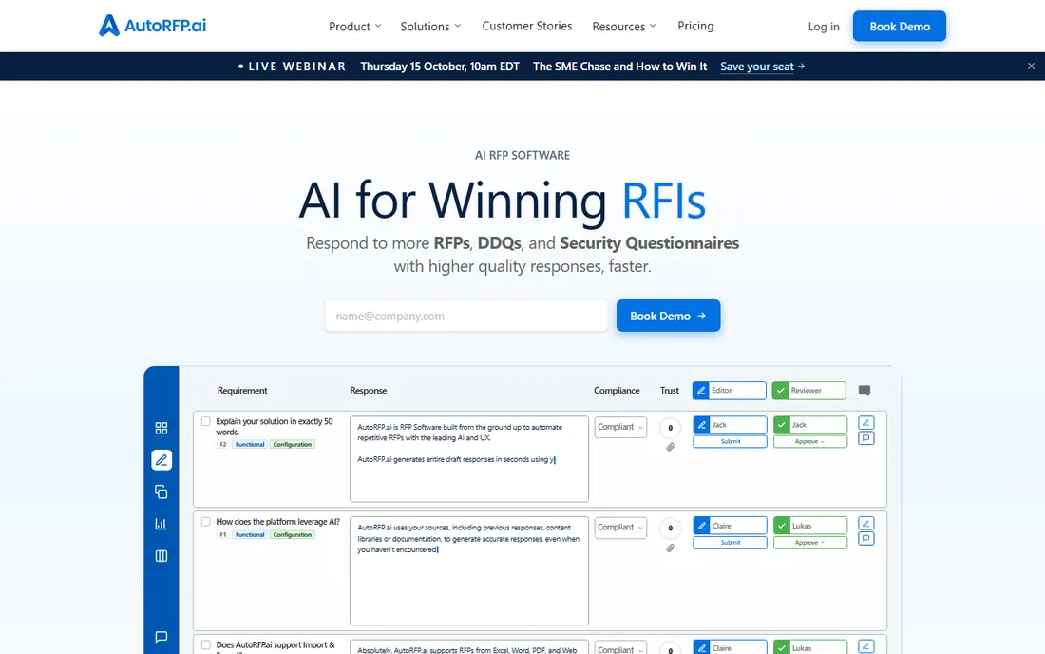
Task: Click the trust score 0 in first row
Action: [671, 428]
